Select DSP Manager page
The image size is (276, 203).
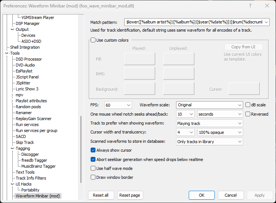point(28,23)
